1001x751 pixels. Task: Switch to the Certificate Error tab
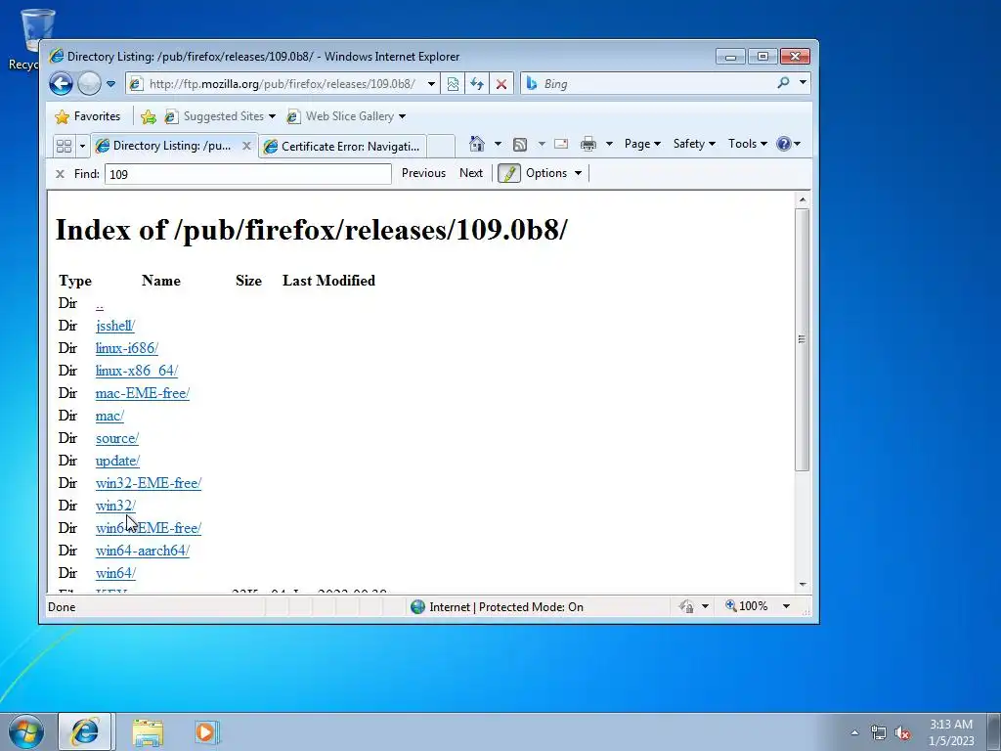[x=343, y=147]
